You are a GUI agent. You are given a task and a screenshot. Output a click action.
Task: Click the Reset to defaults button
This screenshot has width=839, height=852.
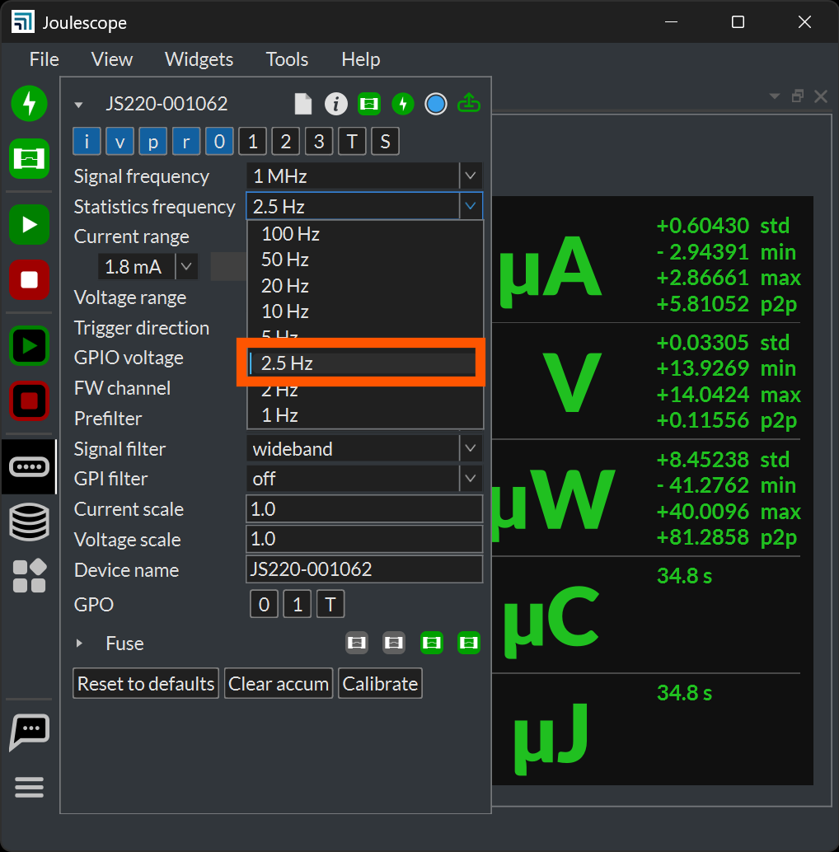point(146,684)
